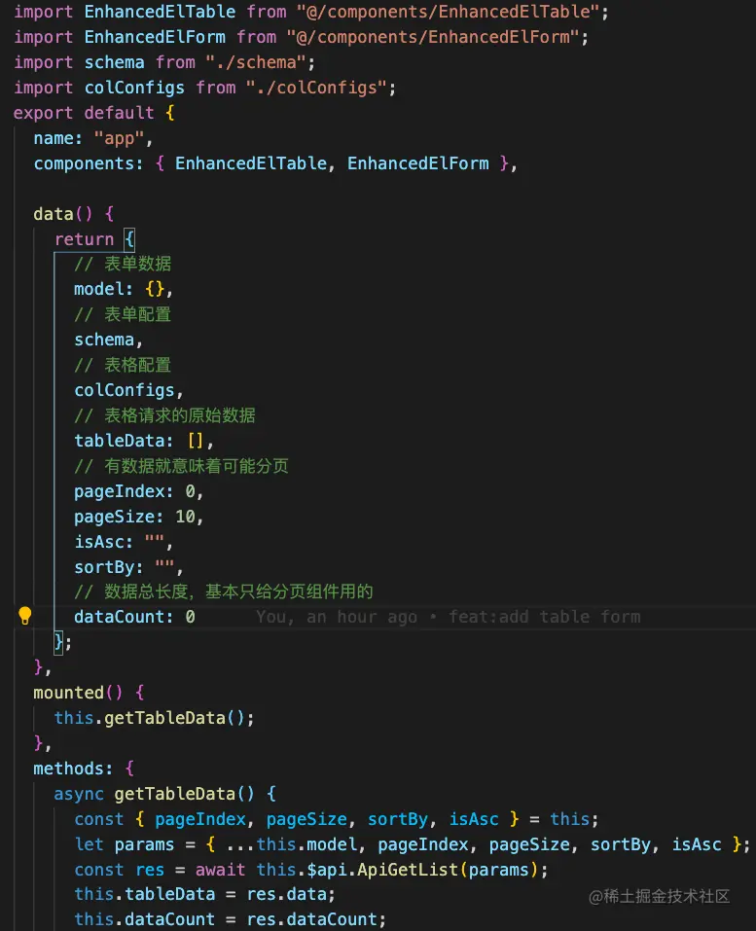Click 'this.getTableData();' call in mounted

[x=154, y=719]
